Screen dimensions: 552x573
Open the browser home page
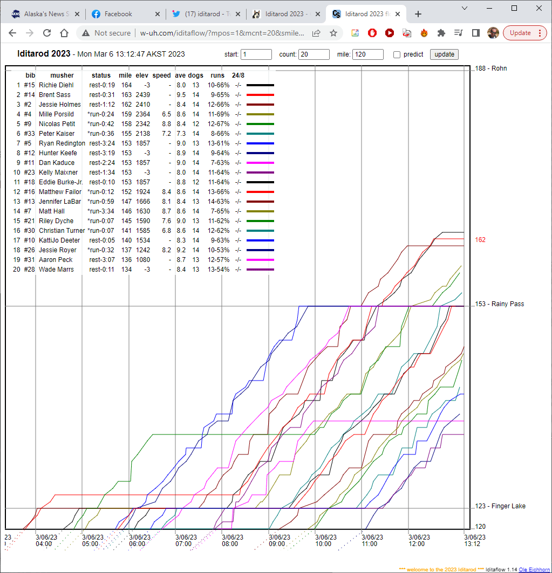(x=64, y=33)
